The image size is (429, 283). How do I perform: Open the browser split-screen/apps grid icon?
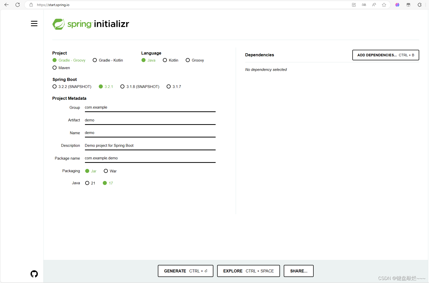coord(354,5)
